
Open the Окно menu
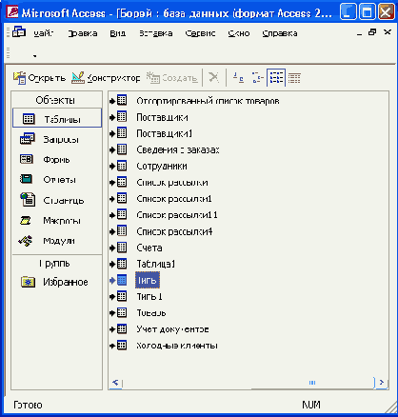[x=239, y=33]
